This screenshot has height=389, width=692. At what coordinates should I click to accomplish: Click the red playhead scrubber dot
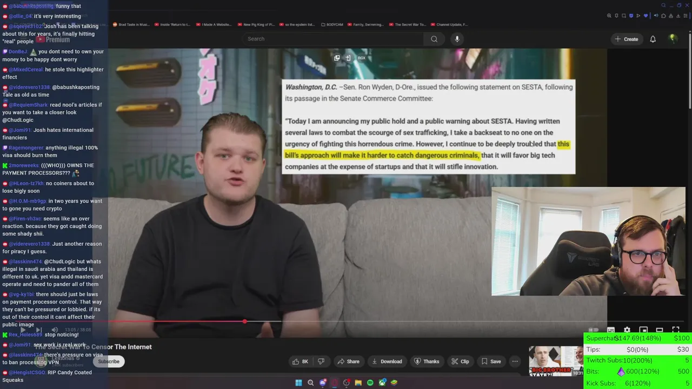click(x=245, y=321)
